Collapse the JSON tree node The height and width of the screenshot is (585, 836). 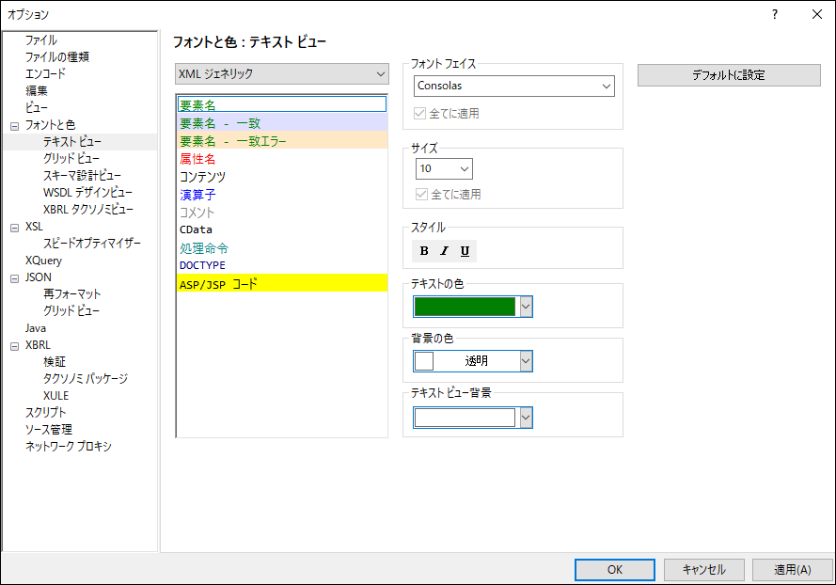pos(14,277)
